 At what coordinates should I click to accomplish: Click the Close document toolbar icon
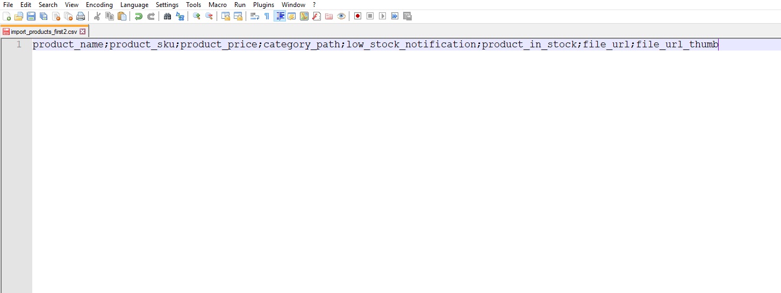pos(56,16)
